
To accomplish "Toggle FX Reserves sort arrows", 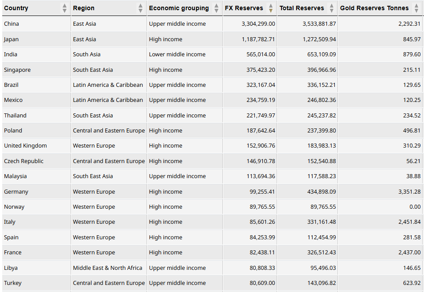I will tap(271, 8).
